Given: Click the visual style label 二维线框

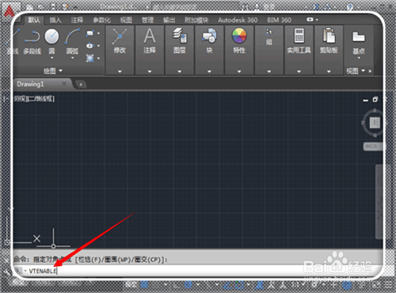Looking at the screenshot, I should [x=40, y=99].
